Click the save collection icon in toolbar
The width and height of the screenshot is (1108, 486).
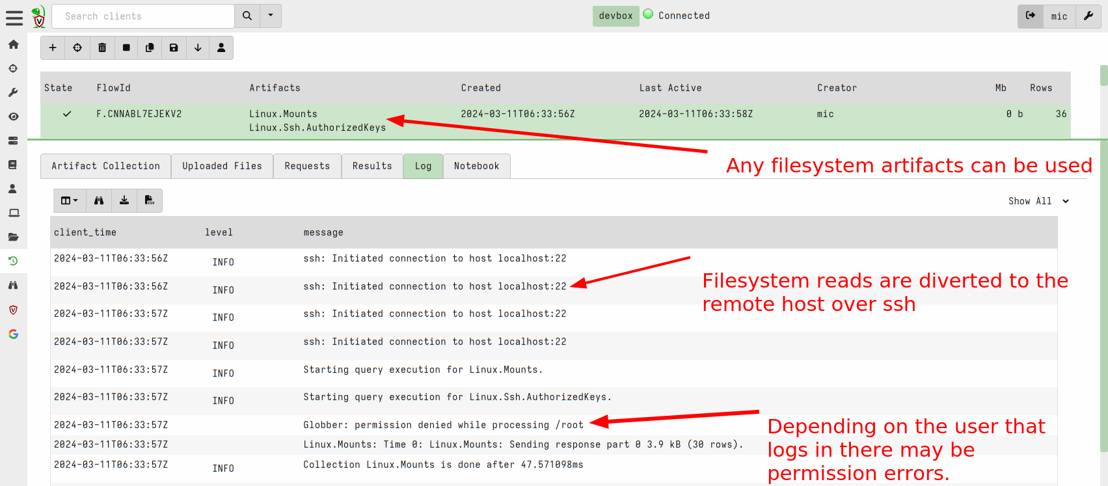tap(174, 47)
